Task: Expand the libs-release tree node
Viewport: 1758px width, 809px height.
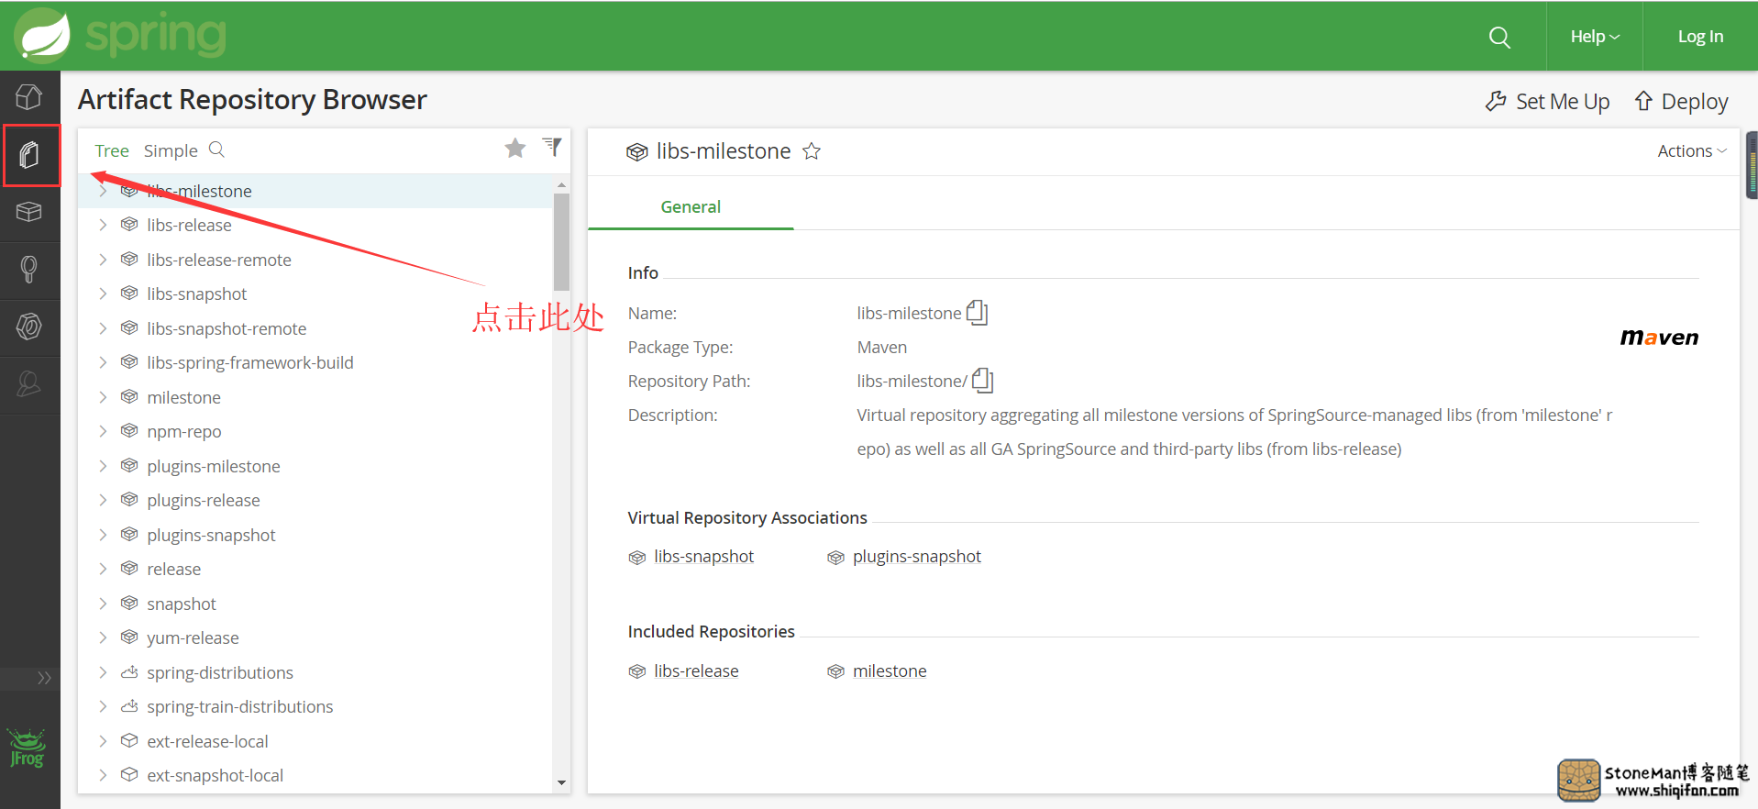Action: [103, 225]
